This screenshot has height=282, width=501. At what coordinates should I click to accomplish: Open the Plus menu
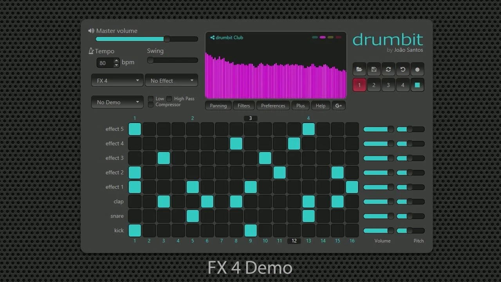(301, 106)
